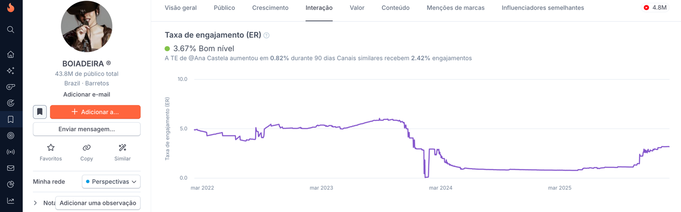Open the envelope messages icon in sidebar
This screenshot has height=212, width=681.
pos(10,168)
